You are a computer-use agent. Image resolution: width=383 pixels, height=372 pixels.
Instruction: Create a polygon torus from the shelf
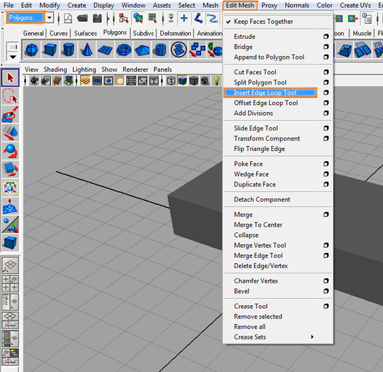click(x=124, y=50)
